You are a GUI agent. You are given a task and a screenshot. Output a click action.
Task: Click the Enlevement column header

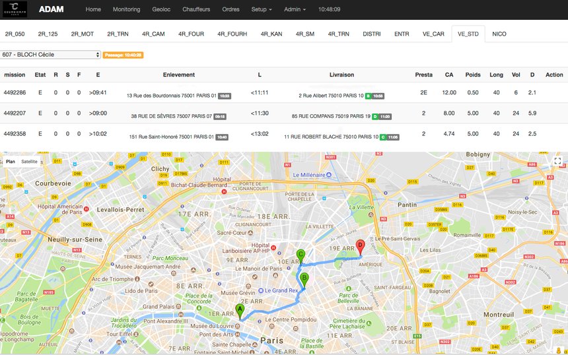(179, 75)
